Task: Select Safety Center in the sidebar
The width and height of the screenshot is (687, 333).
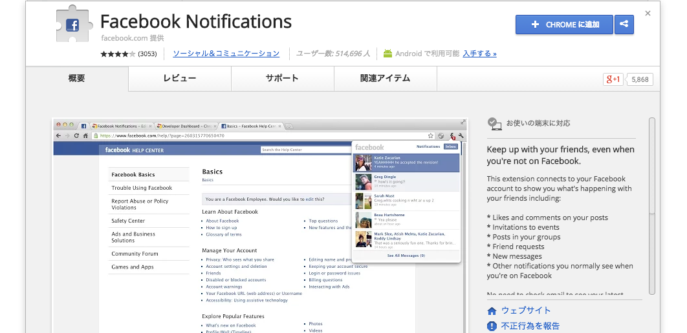Action: (x=128, y=221)
